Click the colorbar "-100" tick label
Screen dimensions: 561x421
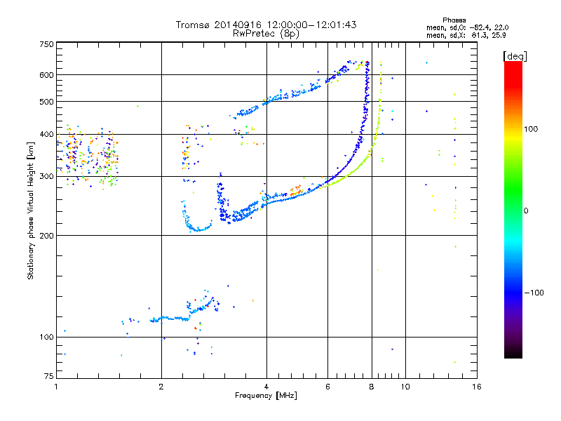tap(534, 293)
